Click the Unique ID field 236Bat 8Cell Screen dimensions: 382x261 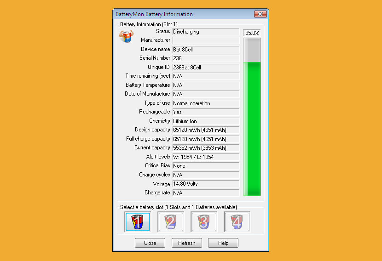[x=206, y=68]
